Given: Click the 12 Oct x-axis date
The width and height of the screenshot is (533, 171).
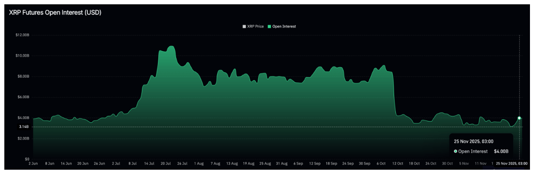Looking at the screenshot, I should [397, 164].
